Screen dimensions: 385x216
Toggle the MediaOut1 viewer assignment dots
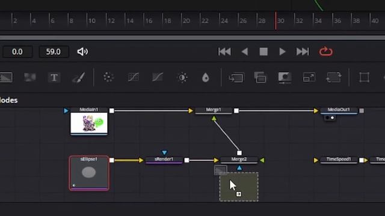330,118
